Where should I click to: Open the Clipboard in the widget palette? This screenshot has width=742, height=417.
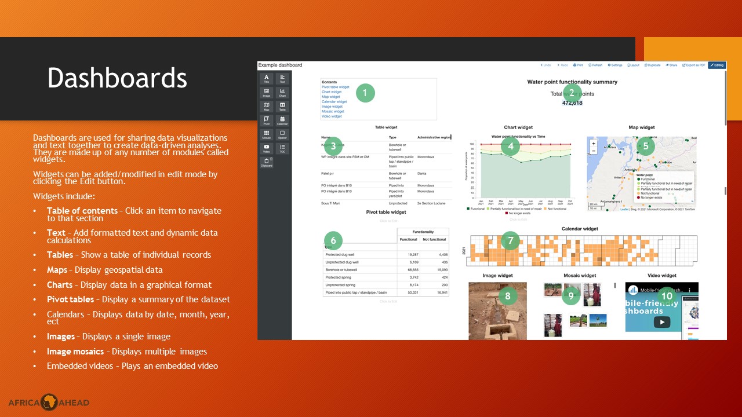(267, 162)
